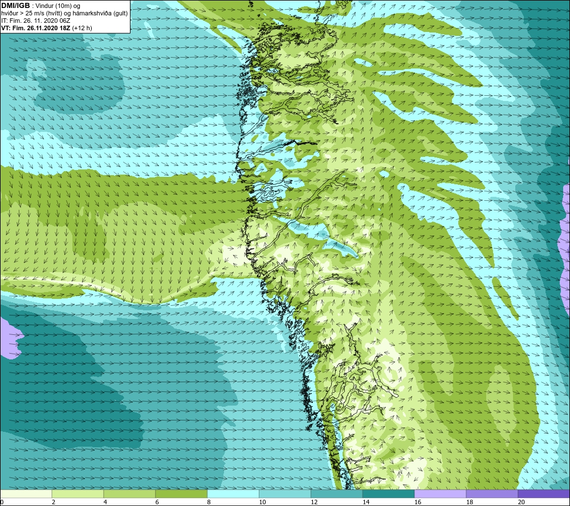This screenshot has height=506, width=570.
Task: Select the 2–4 m/s light green legend swatch
Action: tap(78, 493)
